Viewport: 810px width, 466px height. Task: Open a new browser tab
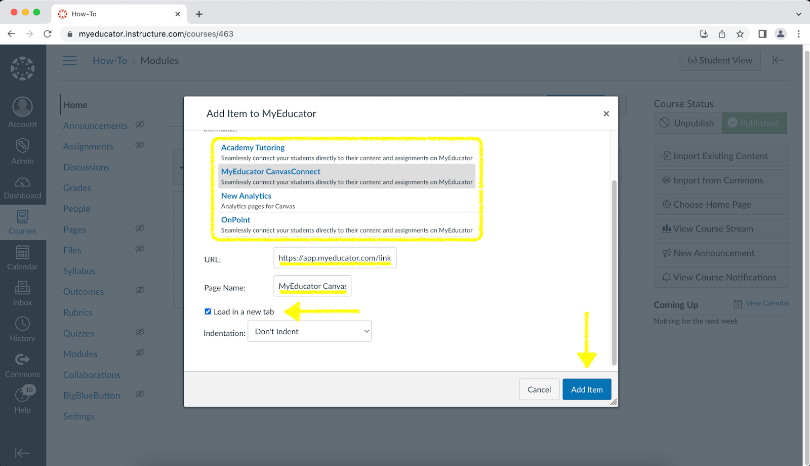click(x=199, y=14)
